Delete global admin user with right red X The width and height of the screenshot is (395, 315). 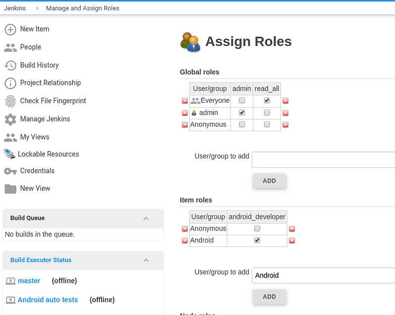tap(285, 113)
